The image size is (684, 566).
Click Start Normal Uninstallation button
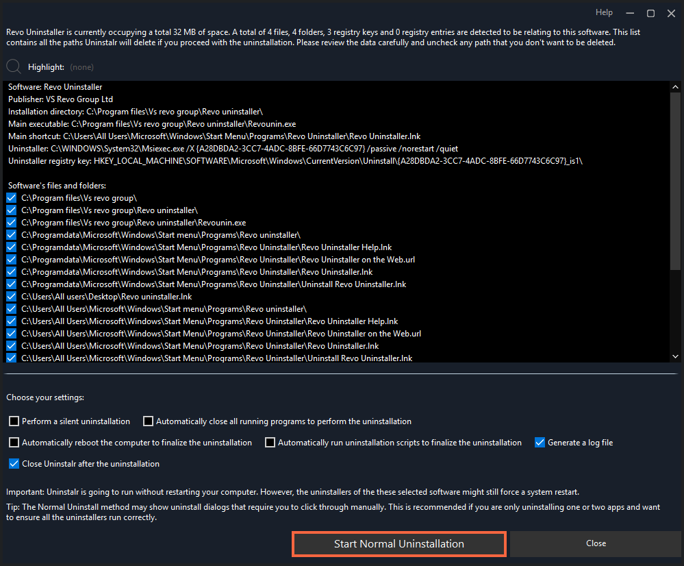(x=398, y=543)
